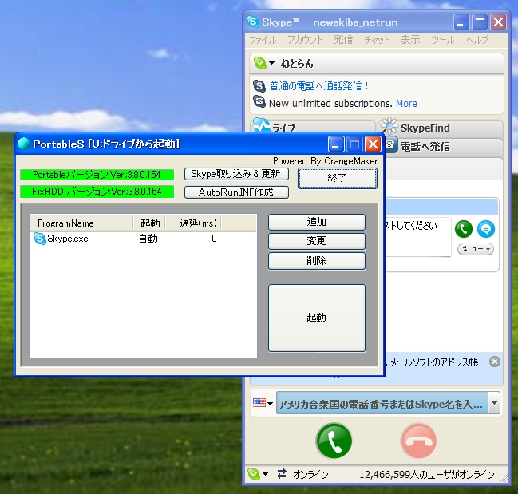Click the 削除 button in PortableS
Screen dimensions: 518x494
[317, 261]
